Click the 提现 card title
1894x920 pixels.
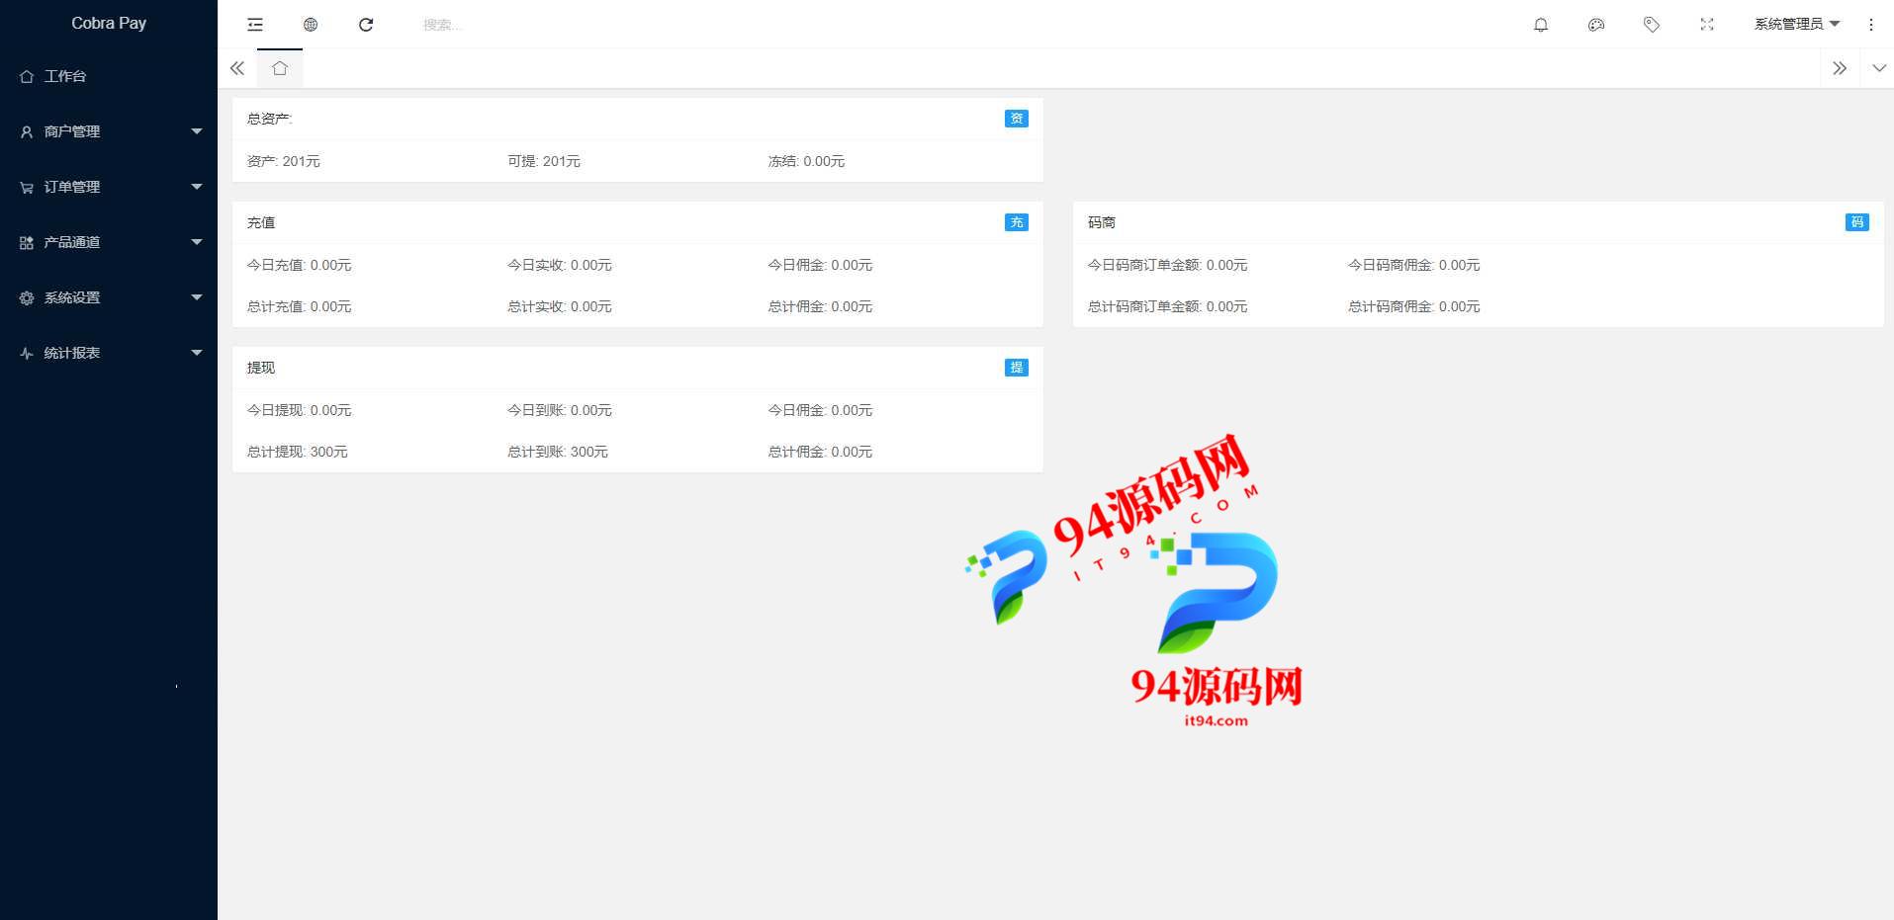(x=261, y=368)
